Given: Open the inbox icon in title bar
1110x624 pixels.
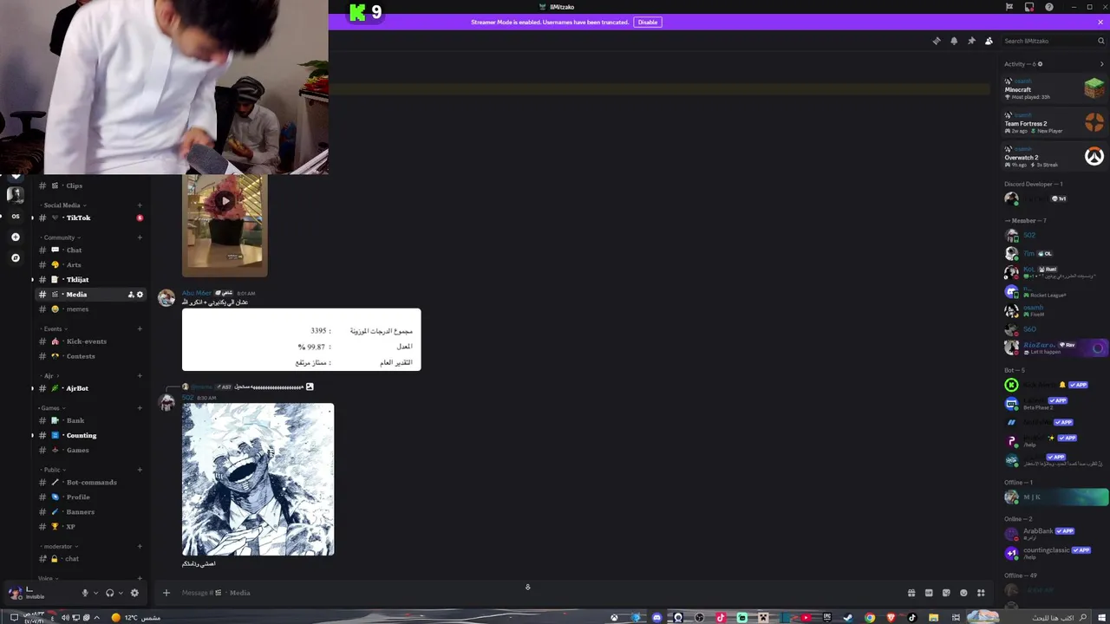Looking at the screenshot, I should (x=1029, y=7).
